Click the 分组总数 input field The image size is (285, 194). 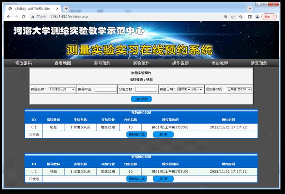point(146,89)
